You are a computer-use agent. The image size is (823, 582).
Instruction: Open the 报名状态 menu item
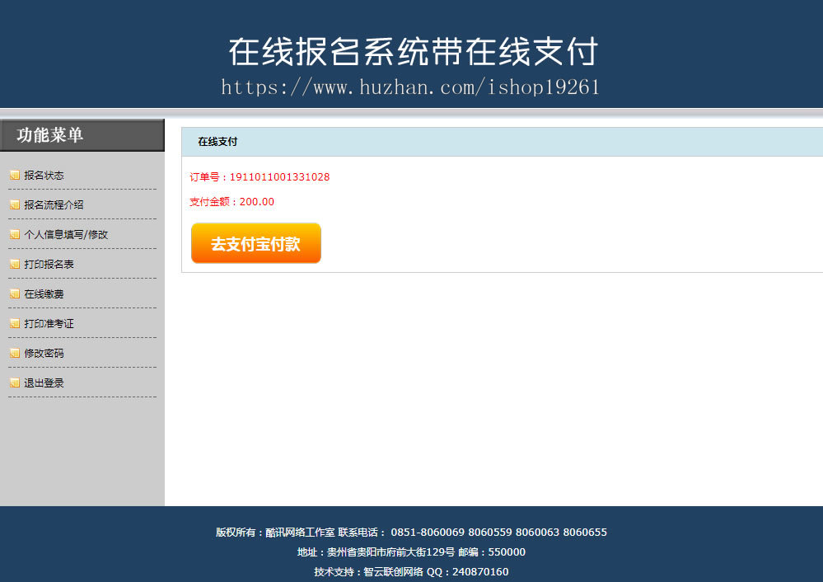coord(44,176)
